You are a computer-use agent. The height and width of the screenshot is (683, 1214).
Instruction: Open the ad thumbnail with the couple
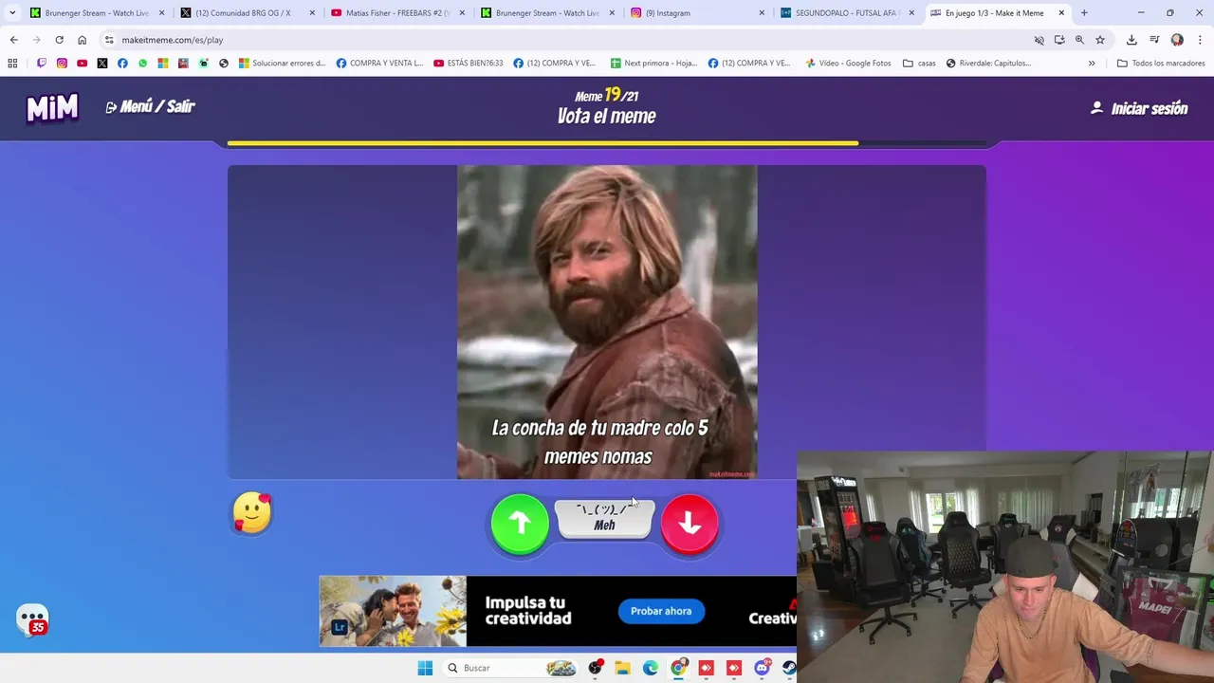[x=393, y=611]
